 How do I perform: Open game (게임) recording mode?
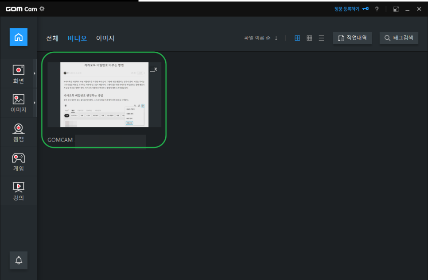(x=18, y=162)
